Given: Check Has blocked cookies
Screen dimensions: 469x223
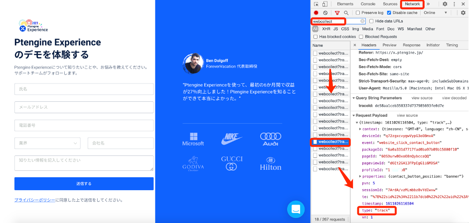Looking at the screenshot, I should [x=315, y=37].
